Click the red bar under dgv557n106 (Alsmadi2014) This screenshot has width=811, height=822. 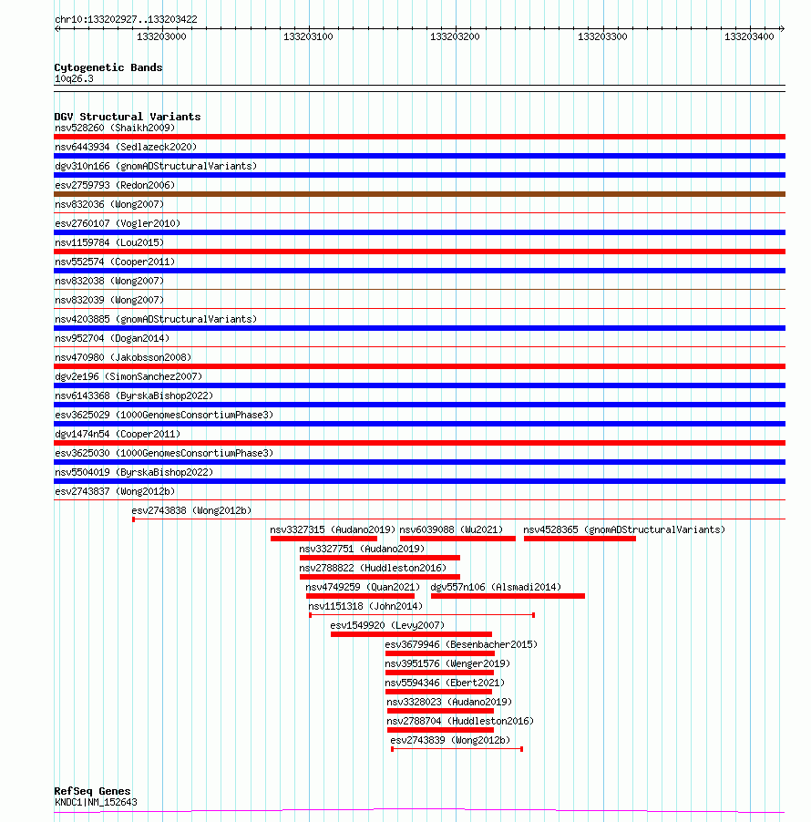pyautogui.click(x=508, y=596)
